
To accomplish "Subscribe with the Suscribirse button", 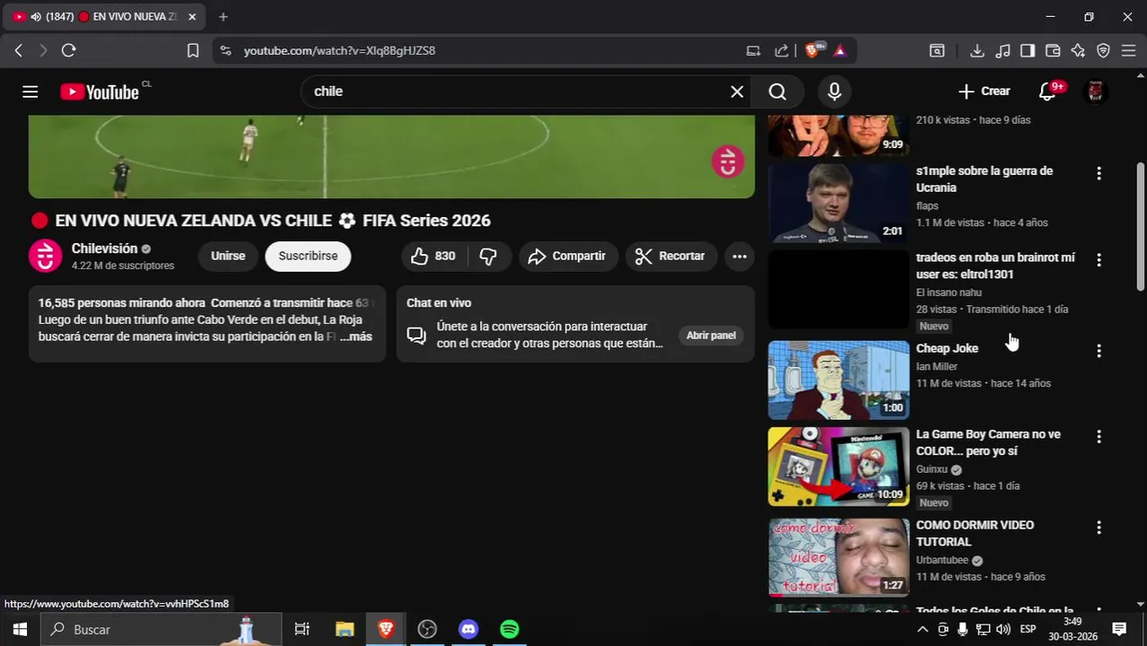I will coord(308,257).
